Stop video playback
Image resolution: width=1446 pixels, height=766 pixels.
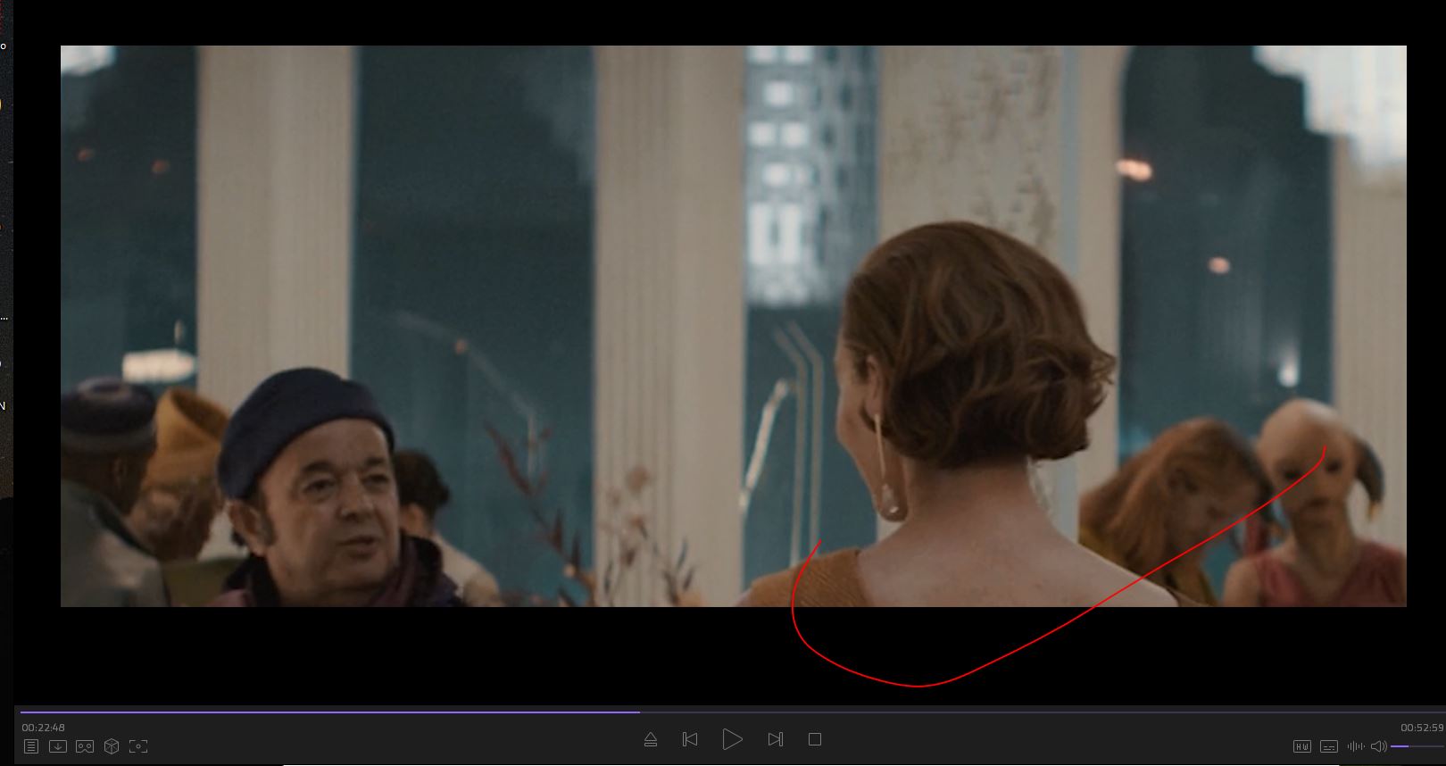(x=814, y=739)
